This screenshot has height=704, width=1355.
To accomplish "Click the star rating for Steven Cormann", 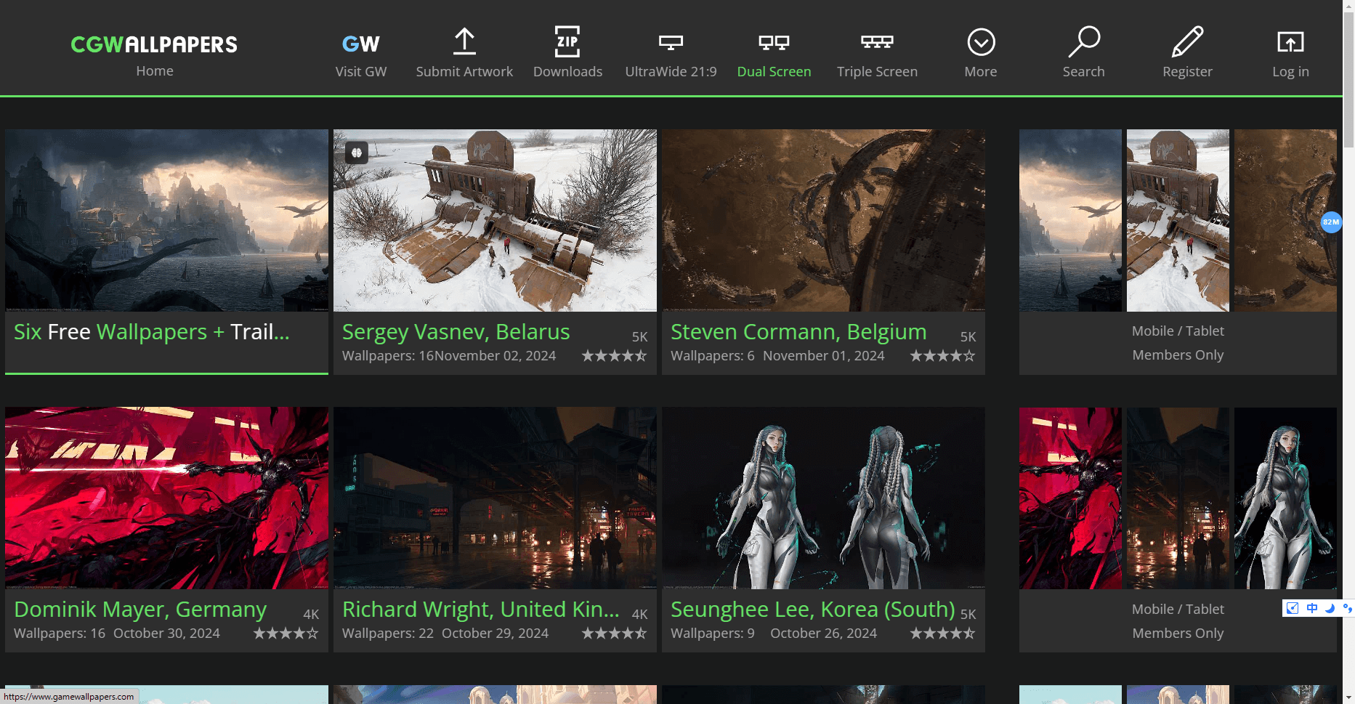I will [x=942, y=355].
